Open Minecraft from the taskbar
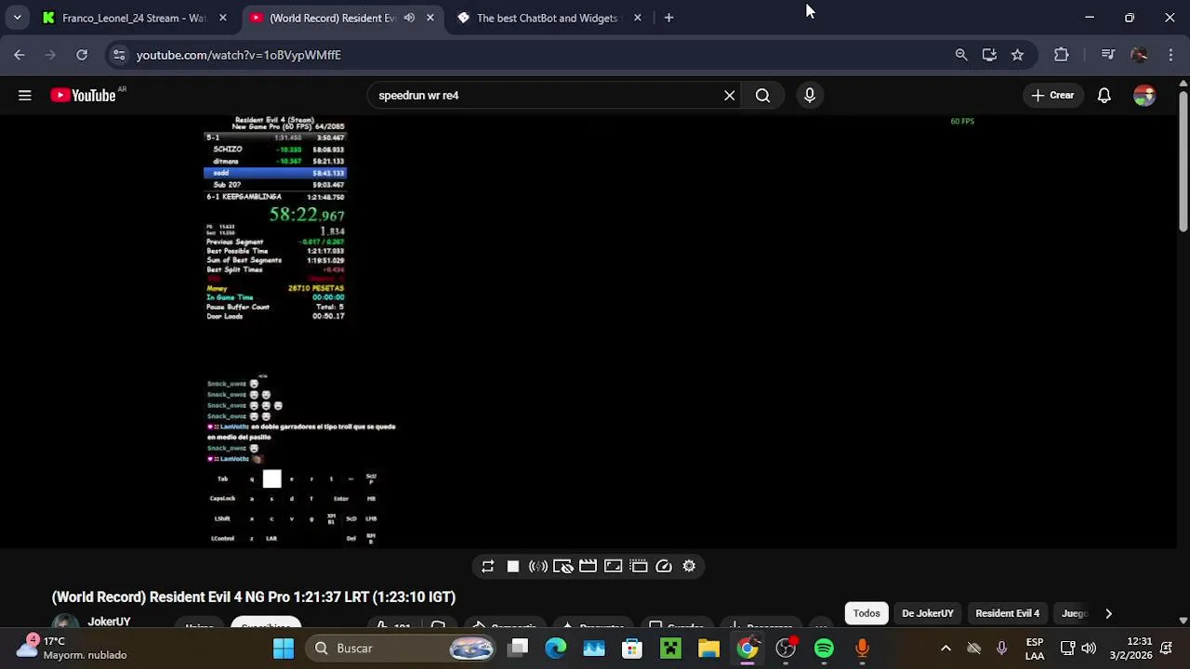 670,648
